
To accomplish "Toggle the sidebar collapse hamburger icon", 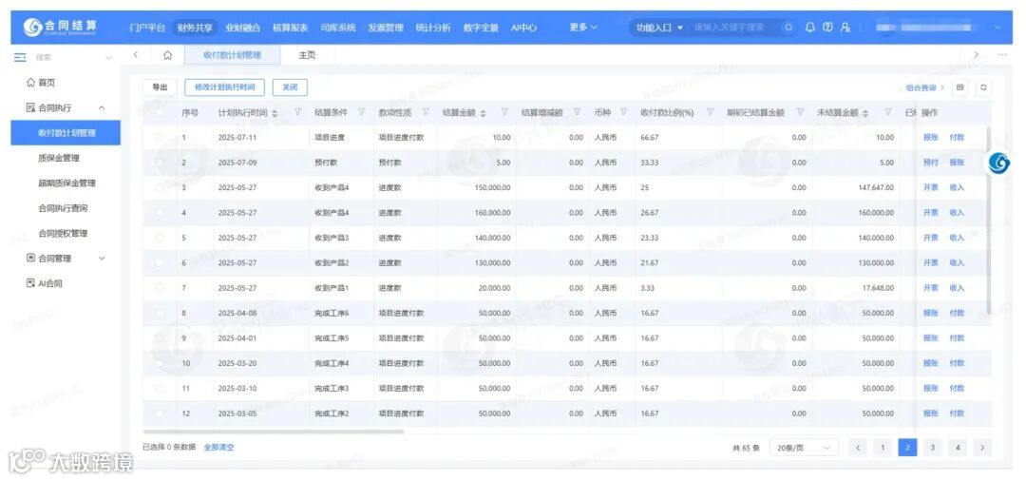I will coord(20,57).
